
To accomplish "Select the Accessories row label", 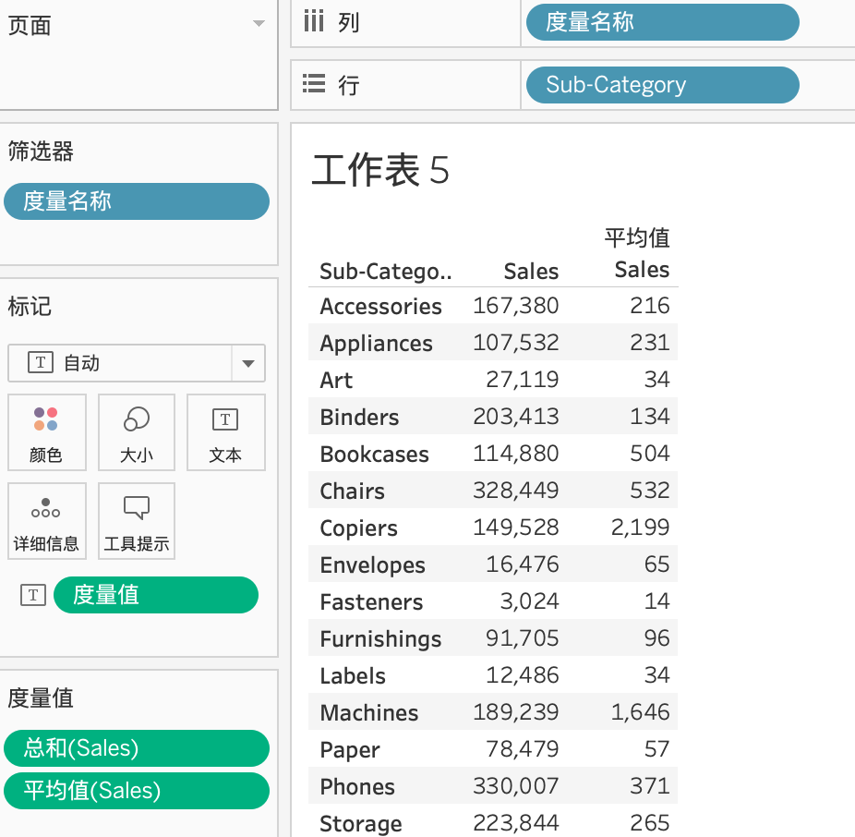I will tap(379, 306).
